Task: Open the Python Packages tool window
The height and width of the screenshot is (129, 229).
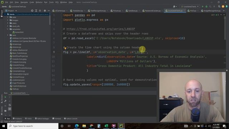Action: pos(42,119)
